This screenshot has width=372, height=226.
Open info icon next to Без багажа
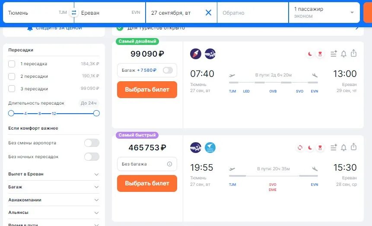(x=169, y=164)
